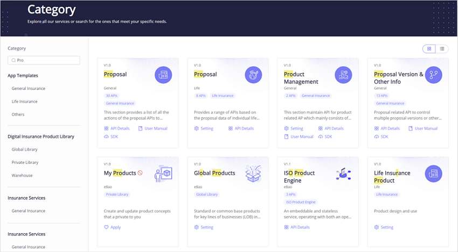This screenshot has width=458, height=252.
Task: Click the My Products illustration icon
Action: 163,174
